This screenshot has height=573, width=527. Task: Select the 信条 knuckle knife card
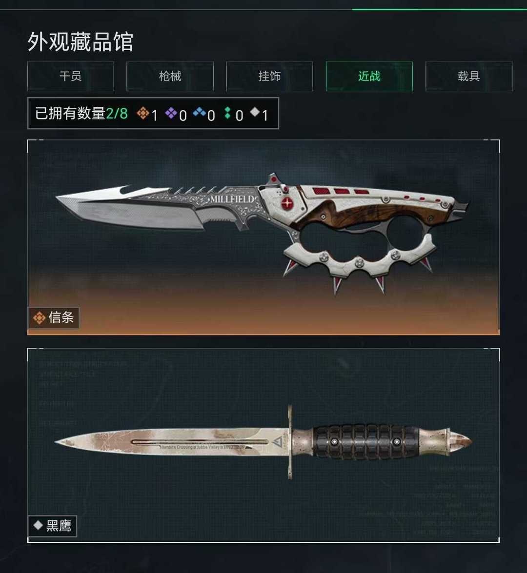(x=263, y=237)
